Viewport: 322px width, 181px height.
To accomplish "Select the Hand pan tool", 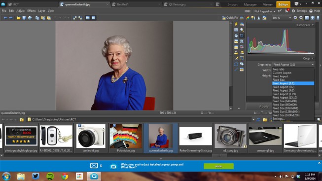I will (236, 36).
